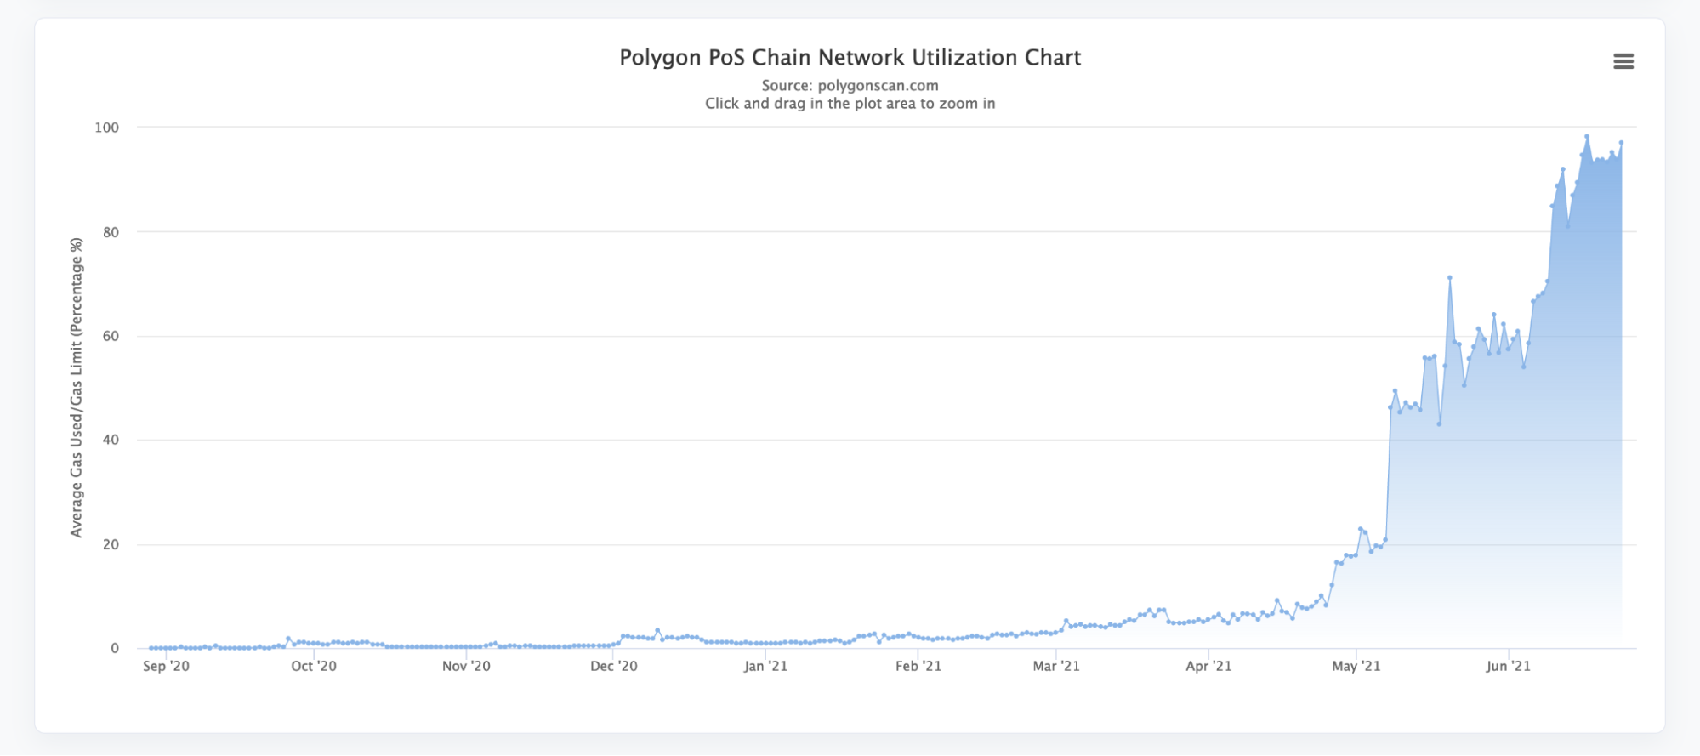The height and width of the screenshot is (756, 1700).
Task: Select the Nov '20 x-axis label
Action: click(x=466, y=666)
